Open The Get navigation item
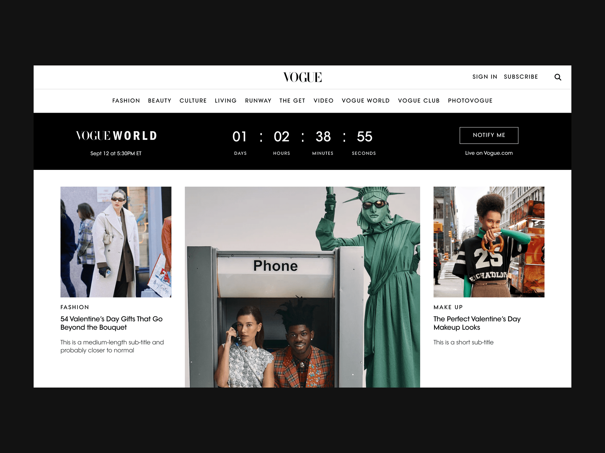 click(292, 101)
